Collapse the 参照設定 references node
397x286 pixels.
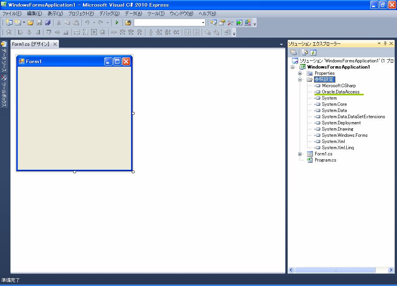[x=300, y=79]
